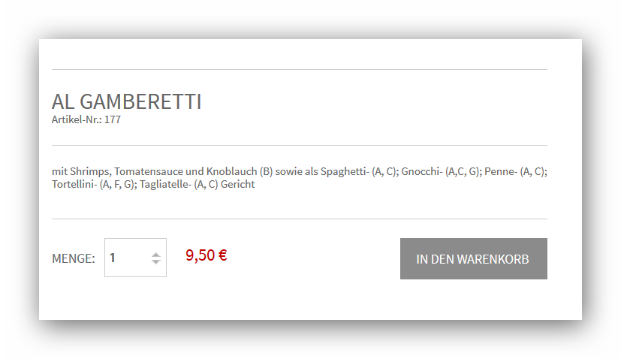
Task: Click the number 177 after Artikel-Nr.
Action: point(112,119)
